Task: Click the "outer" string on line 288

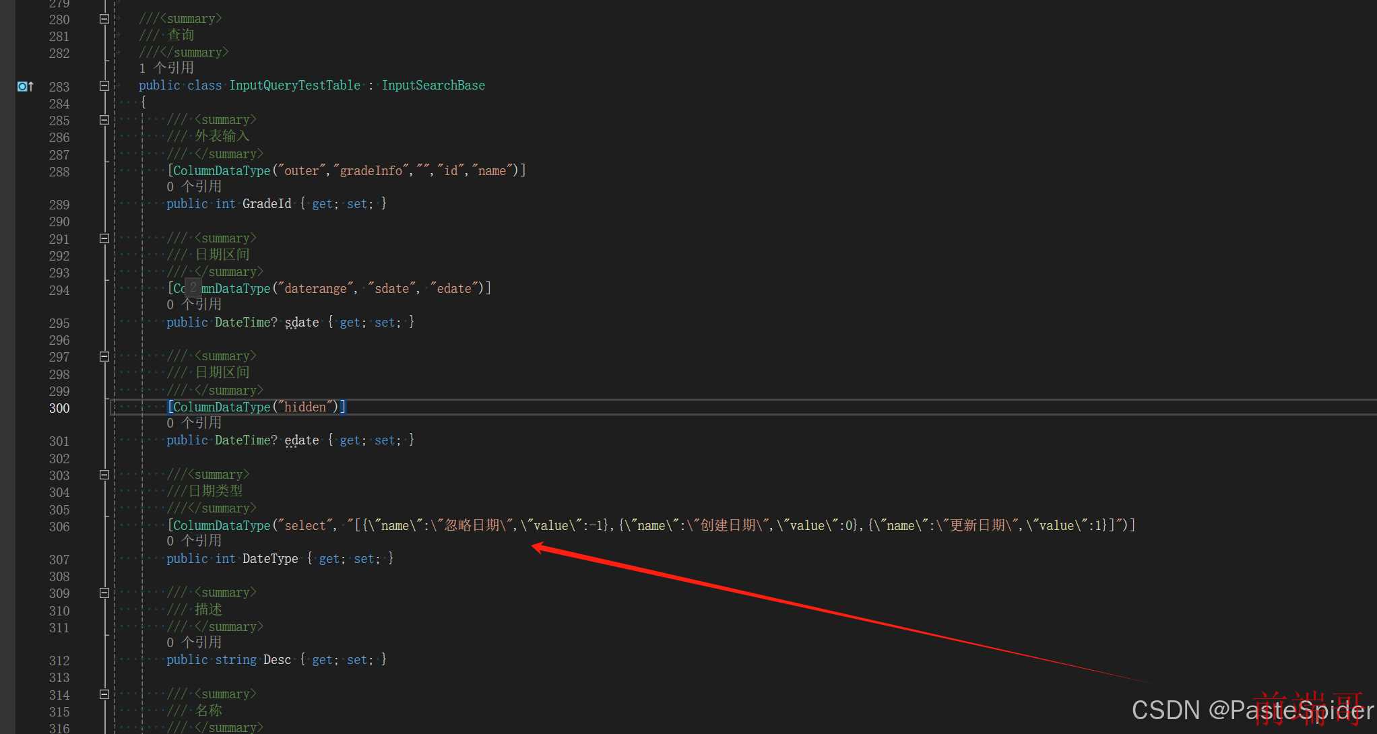Action: (x=302, y=171)
